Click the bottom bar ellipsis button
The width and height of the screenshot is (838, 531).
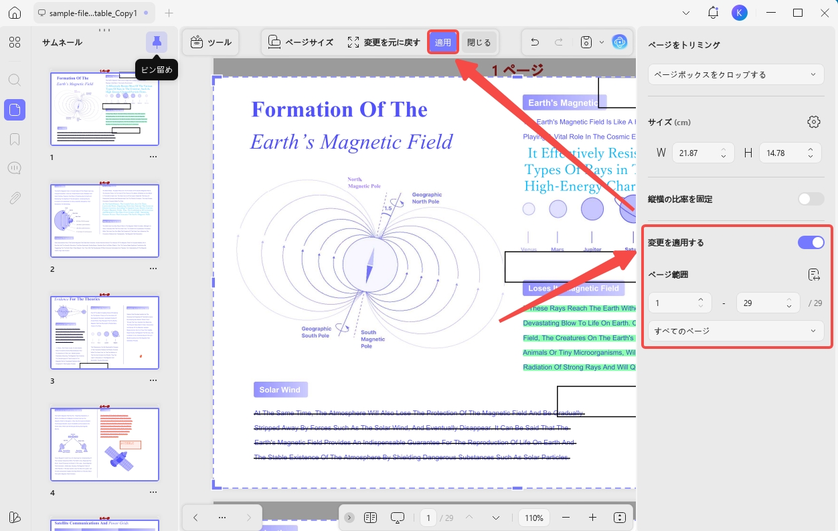(222, 518)
